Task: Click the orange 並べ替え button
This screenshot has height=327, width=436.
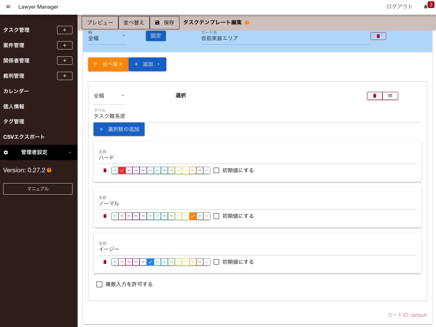Action: pos(108,64)
